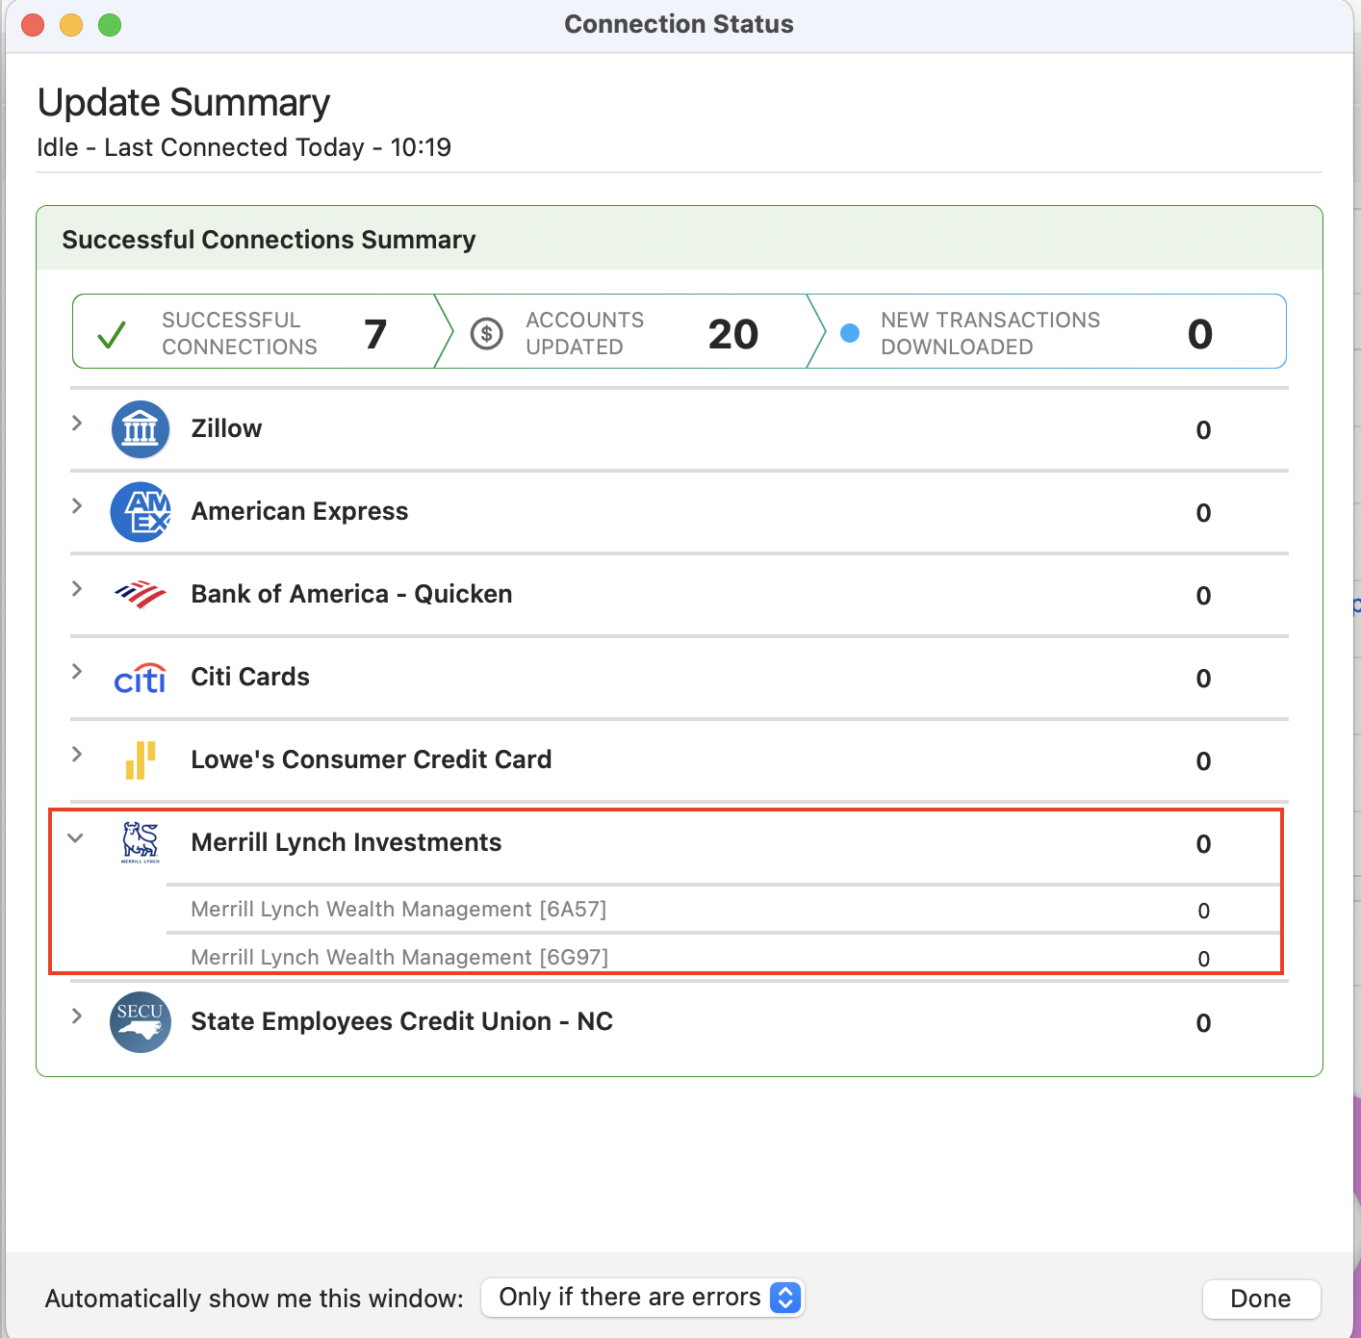
Task: Click the Citi Cards connection name
Action: pyautogui.click(x=250, y=677)
